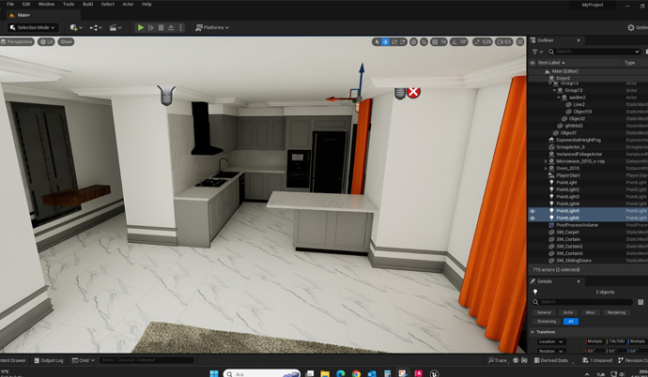Click the Lit view mode button

point(46,42)
